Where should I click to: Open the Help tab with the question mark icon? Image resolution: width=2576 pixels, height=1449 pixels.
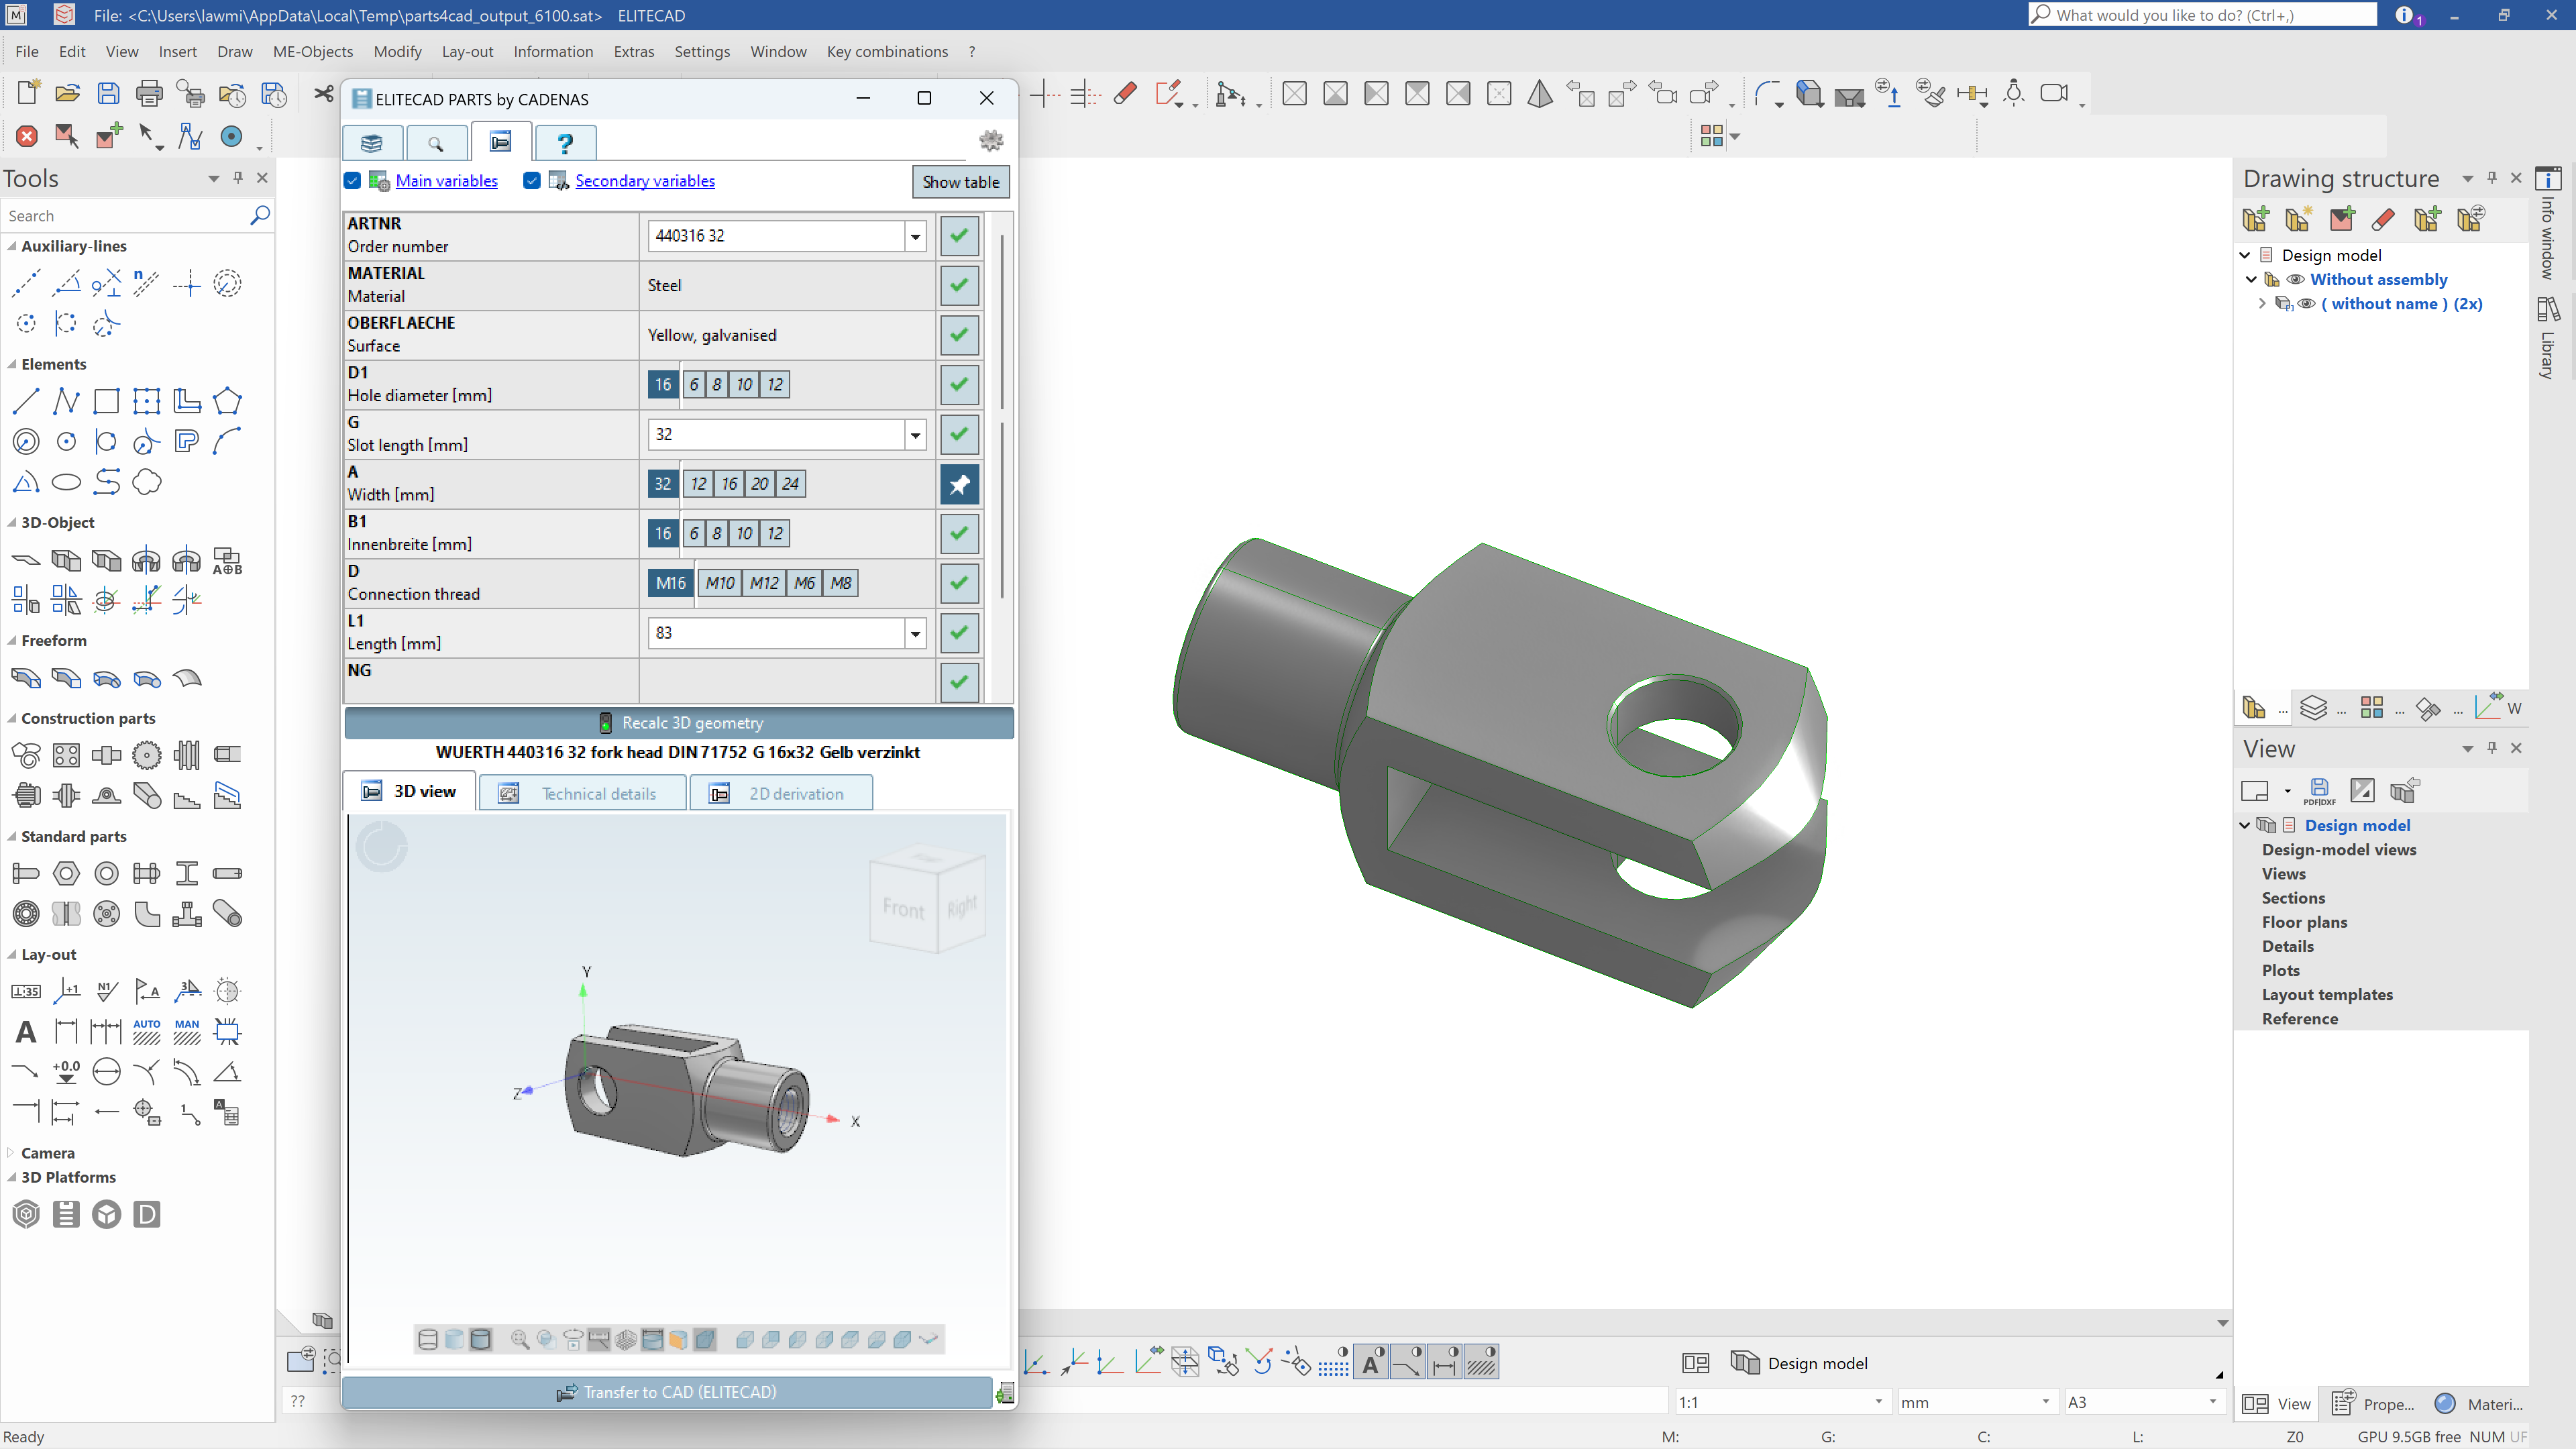coord(565,142)
